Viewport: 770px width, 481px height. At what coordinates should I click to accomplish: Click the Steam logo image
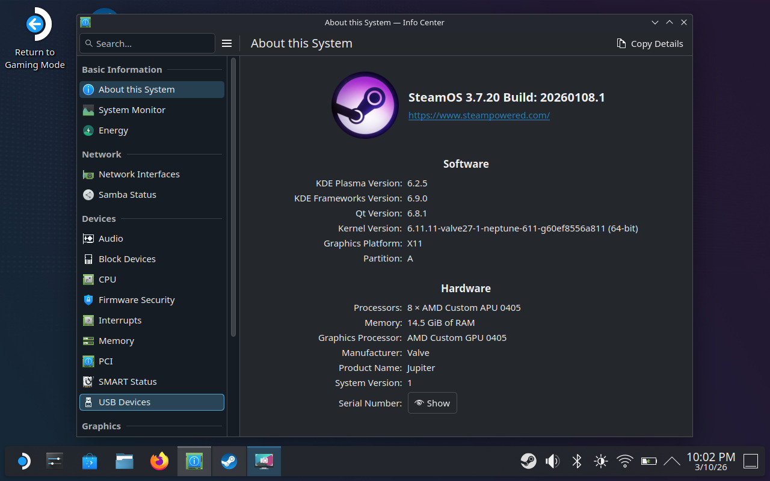tap(365, 105)
